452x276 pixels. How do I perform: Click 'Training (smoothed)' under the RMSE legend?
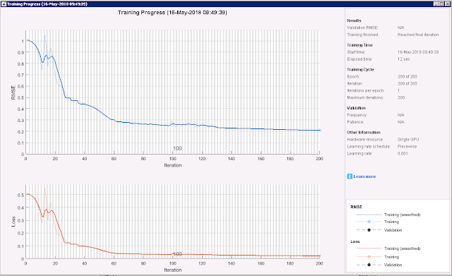(x=402, y=215)
